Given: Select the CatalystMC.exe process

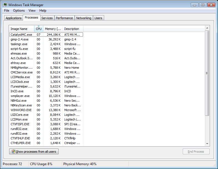Looking at the screenshot, I should (x=46, y=35).
